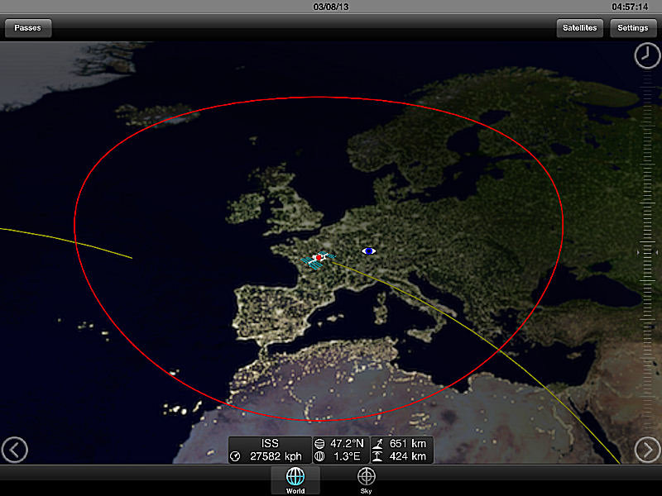Viewport: 662px width, 496px height.
Task: Switch to the Sky view tab
Action: (x=366, y=480)
